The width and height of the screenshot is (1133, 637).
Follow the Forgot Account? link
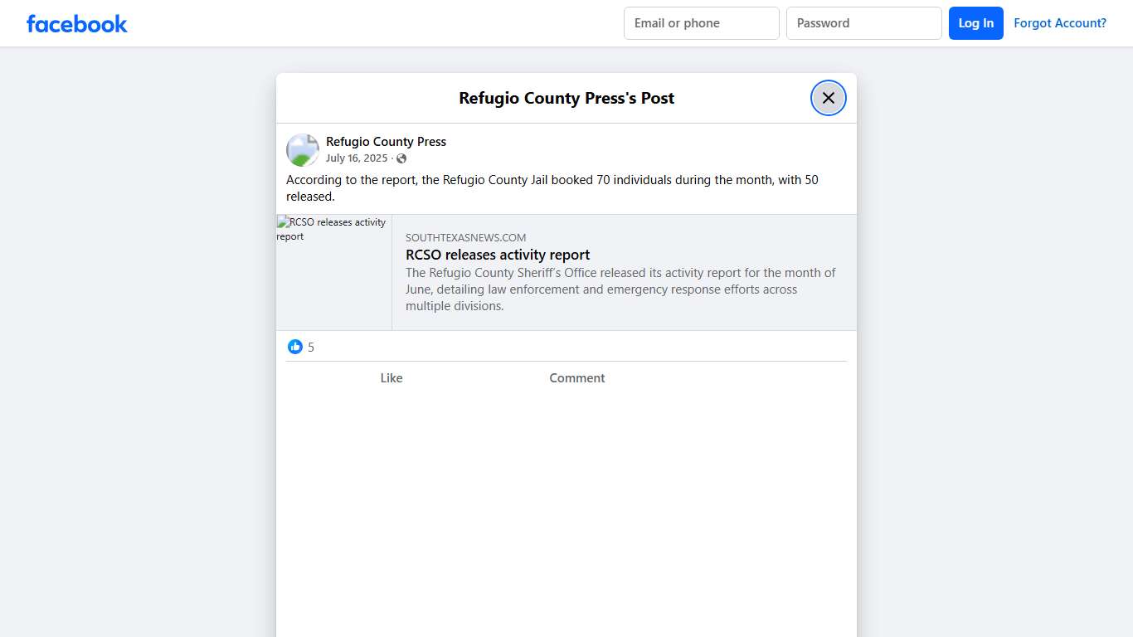tap(1060, 22)
